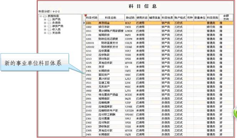
Task: Select sub-account 财政直接支付
Action: [111, 43]
